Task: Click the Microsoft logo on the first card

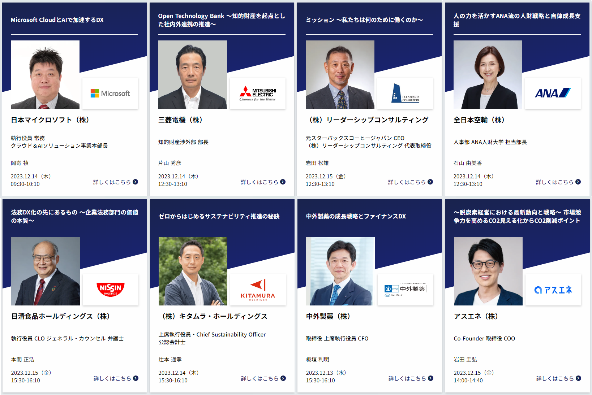Action: point(110,94)
